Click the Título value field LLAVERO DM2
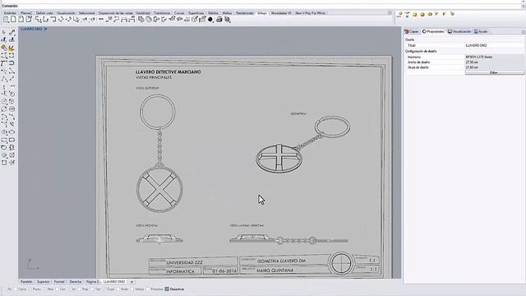The image size is (526, 296). 494,45
